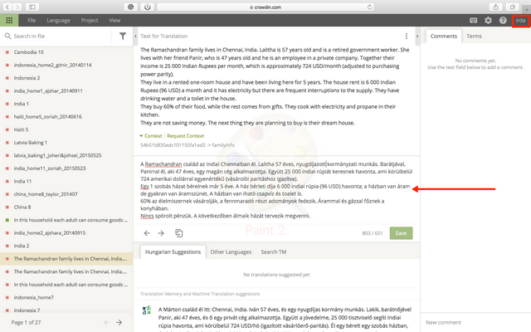
Task: Select 'india_home1_ajshar_20140911' string
Action: pyautogui.click(x=48, y=90)
